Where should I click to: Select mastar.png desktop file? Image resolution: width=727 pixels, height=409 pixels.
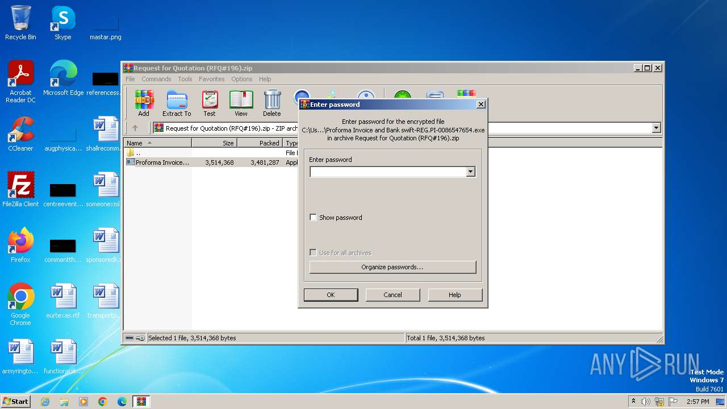pyautogui.click(x=105, y=26)
